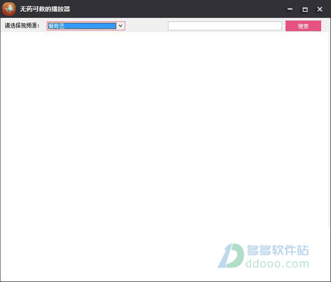Click the toolbar space right of 搜索

(325, 26)
